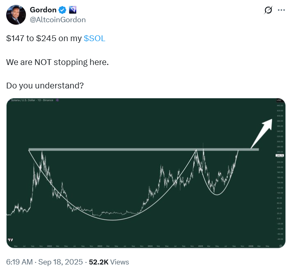Click the purple icon beside the chart title
This screenshot has height=269, width=292.
57,100
